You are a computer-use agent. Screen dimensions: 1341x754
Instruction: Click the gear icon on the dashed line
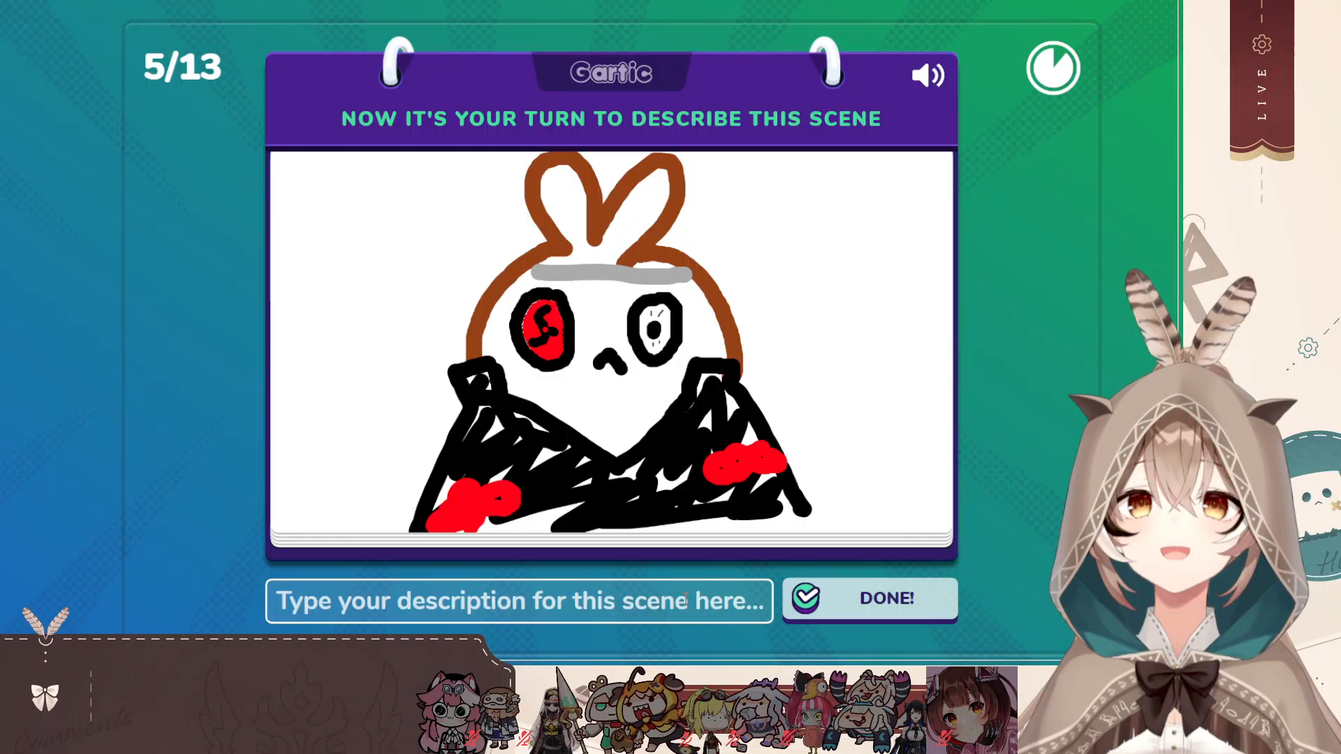coord(1308,348)
